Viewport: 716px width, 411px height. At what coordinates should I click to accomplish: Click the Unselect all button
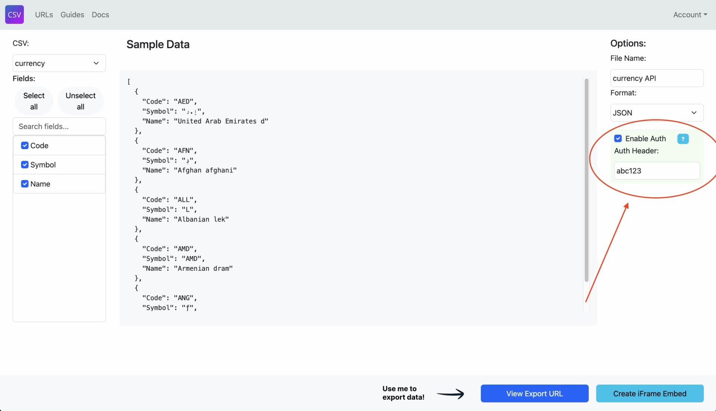click(80, 101)
